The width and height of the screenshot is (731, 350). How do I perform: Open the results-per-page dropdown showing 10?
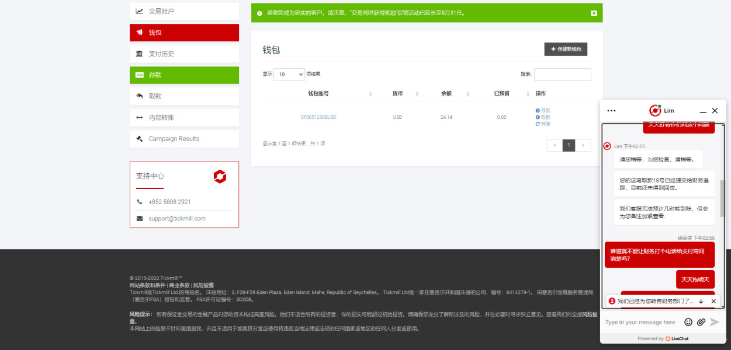289,75
